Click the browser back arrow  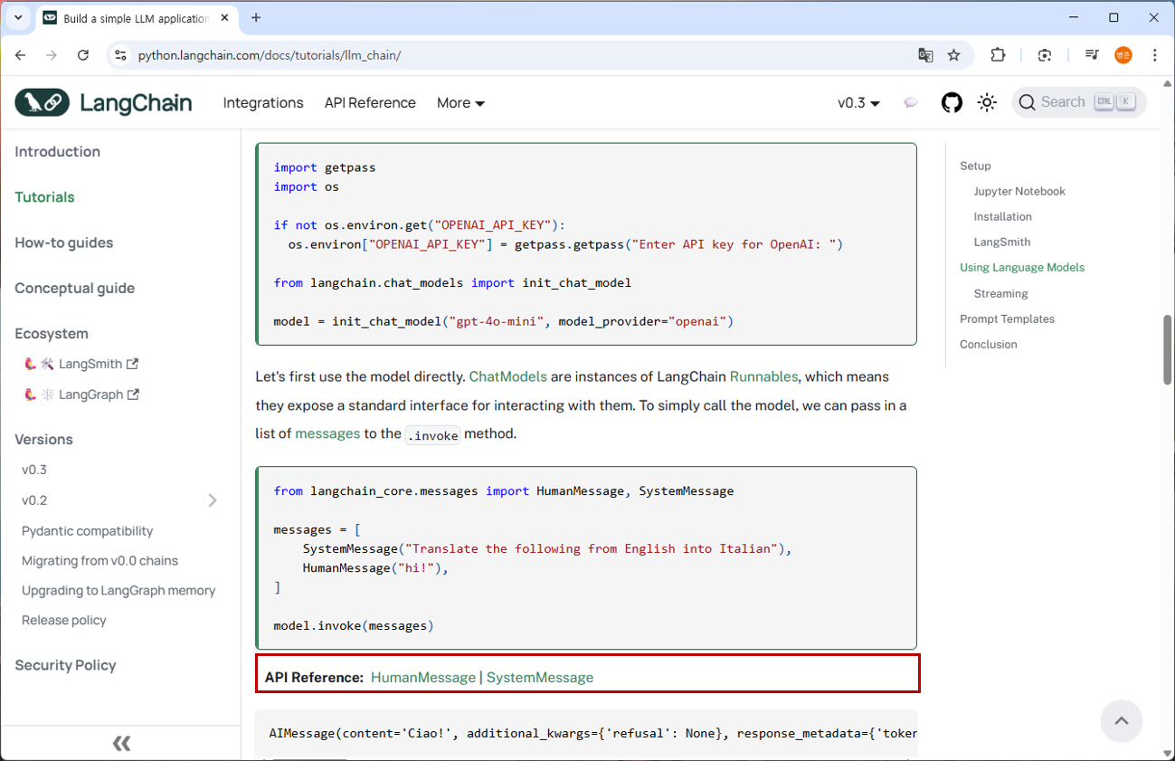(21, 55)
